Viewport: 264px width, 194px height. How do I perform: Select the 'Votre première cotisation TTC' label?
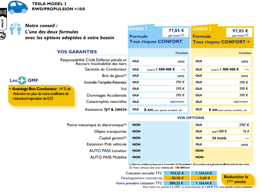click(139, 183)
